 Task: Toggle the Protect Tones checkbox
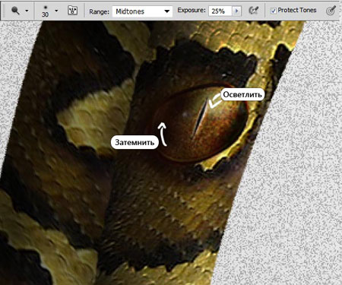coord(274,11)
